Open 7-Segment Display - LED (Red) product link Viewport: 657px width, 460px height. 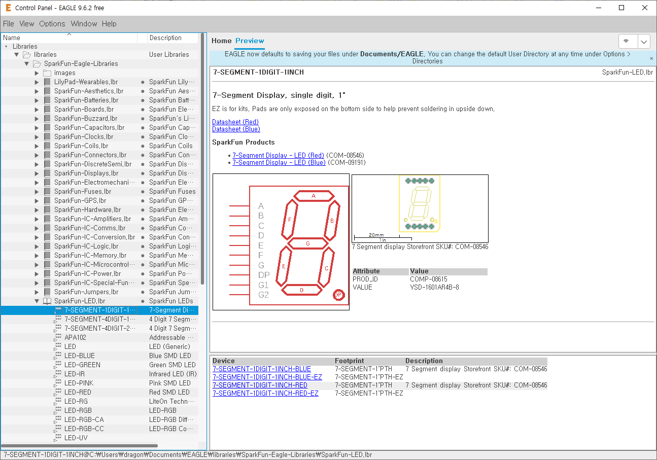278,155
